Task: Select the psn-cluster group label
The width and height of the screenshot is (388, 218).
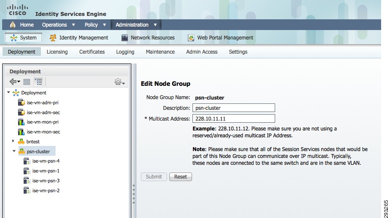Action: coord(38,151)
